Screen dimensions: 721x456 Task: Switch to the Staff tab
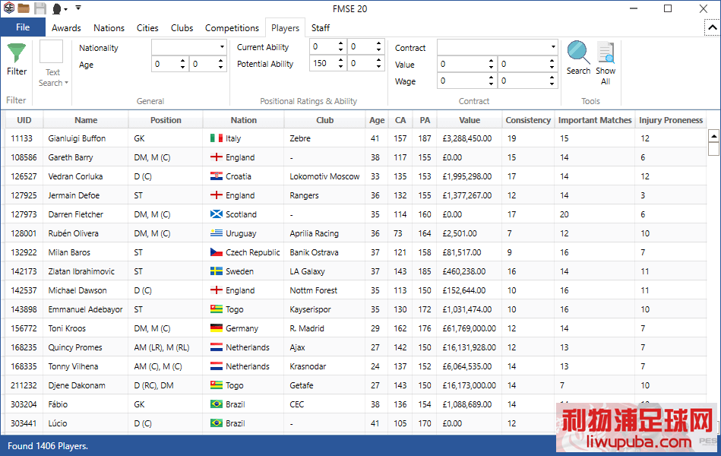click(321, 28)
